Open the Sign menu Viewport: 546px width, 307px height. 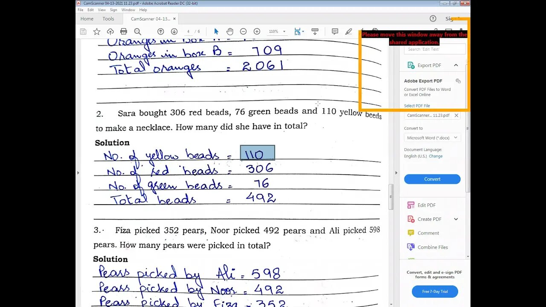tap(113, 10)
